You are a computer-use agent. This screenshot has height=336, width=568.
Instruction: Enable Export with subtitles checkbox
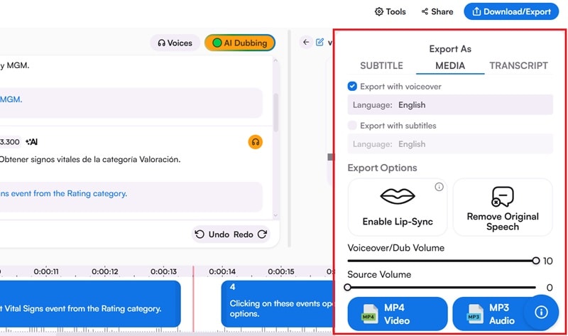(352, 126)
